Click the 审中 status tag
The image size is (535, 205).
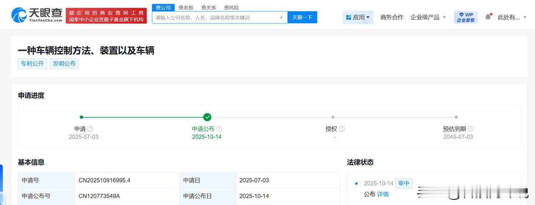coord(404,183)
